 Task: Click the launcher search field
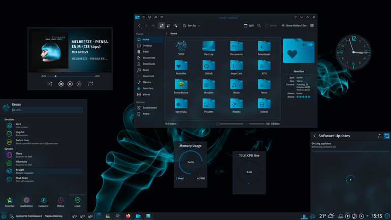point(47,110)
